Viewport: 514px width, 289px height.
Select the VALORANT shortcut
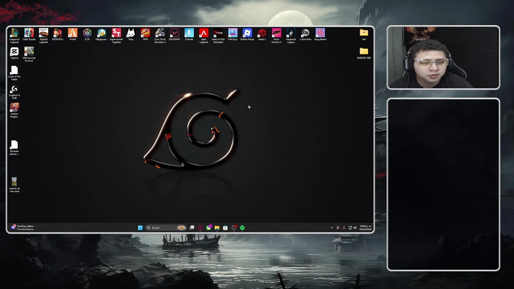tap(175, 35)
